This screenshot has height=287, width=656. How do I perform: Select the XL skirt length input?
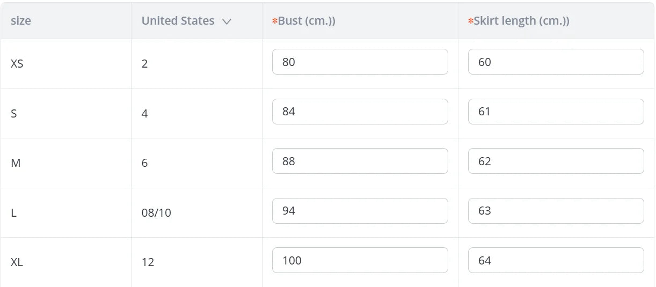click(556, 260)
